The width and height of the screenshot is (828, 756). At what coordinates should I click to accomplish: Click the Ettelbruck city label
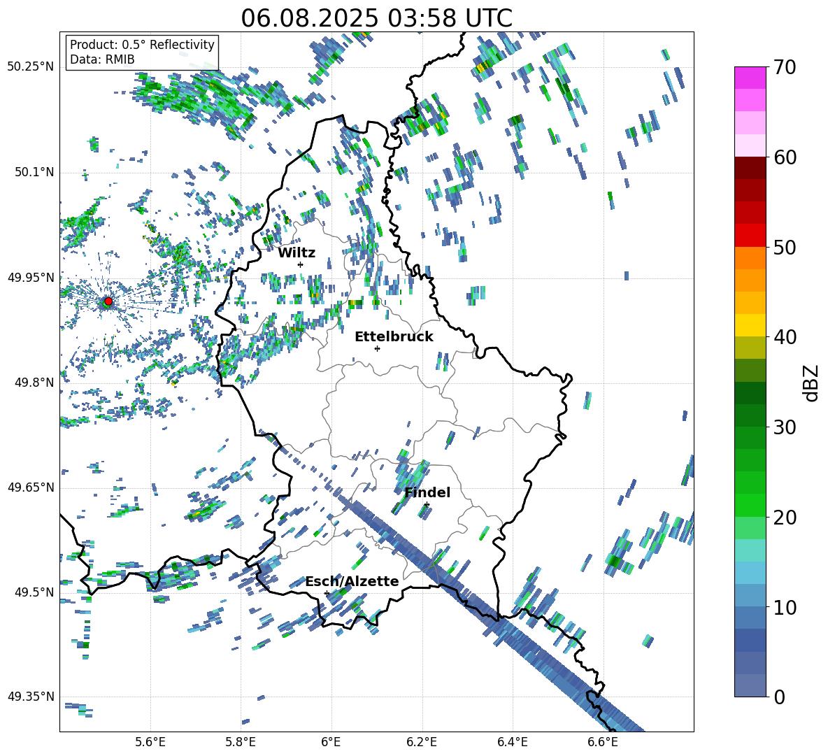tap(394, 337)
